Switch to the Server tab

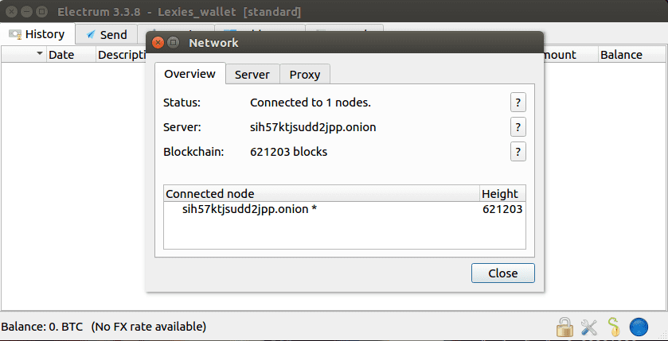(x=252, y=75)
